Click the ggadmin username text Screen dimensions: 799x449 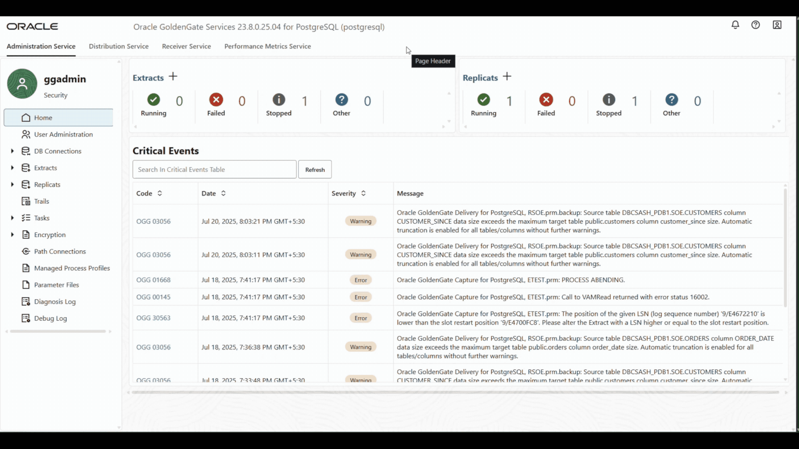pos(65,79)
